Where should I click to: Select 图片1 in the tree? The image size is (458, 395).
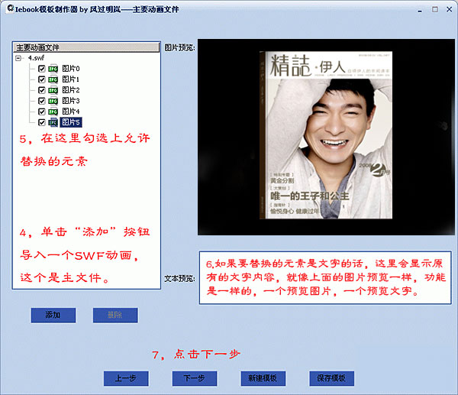tap(71, 79)
